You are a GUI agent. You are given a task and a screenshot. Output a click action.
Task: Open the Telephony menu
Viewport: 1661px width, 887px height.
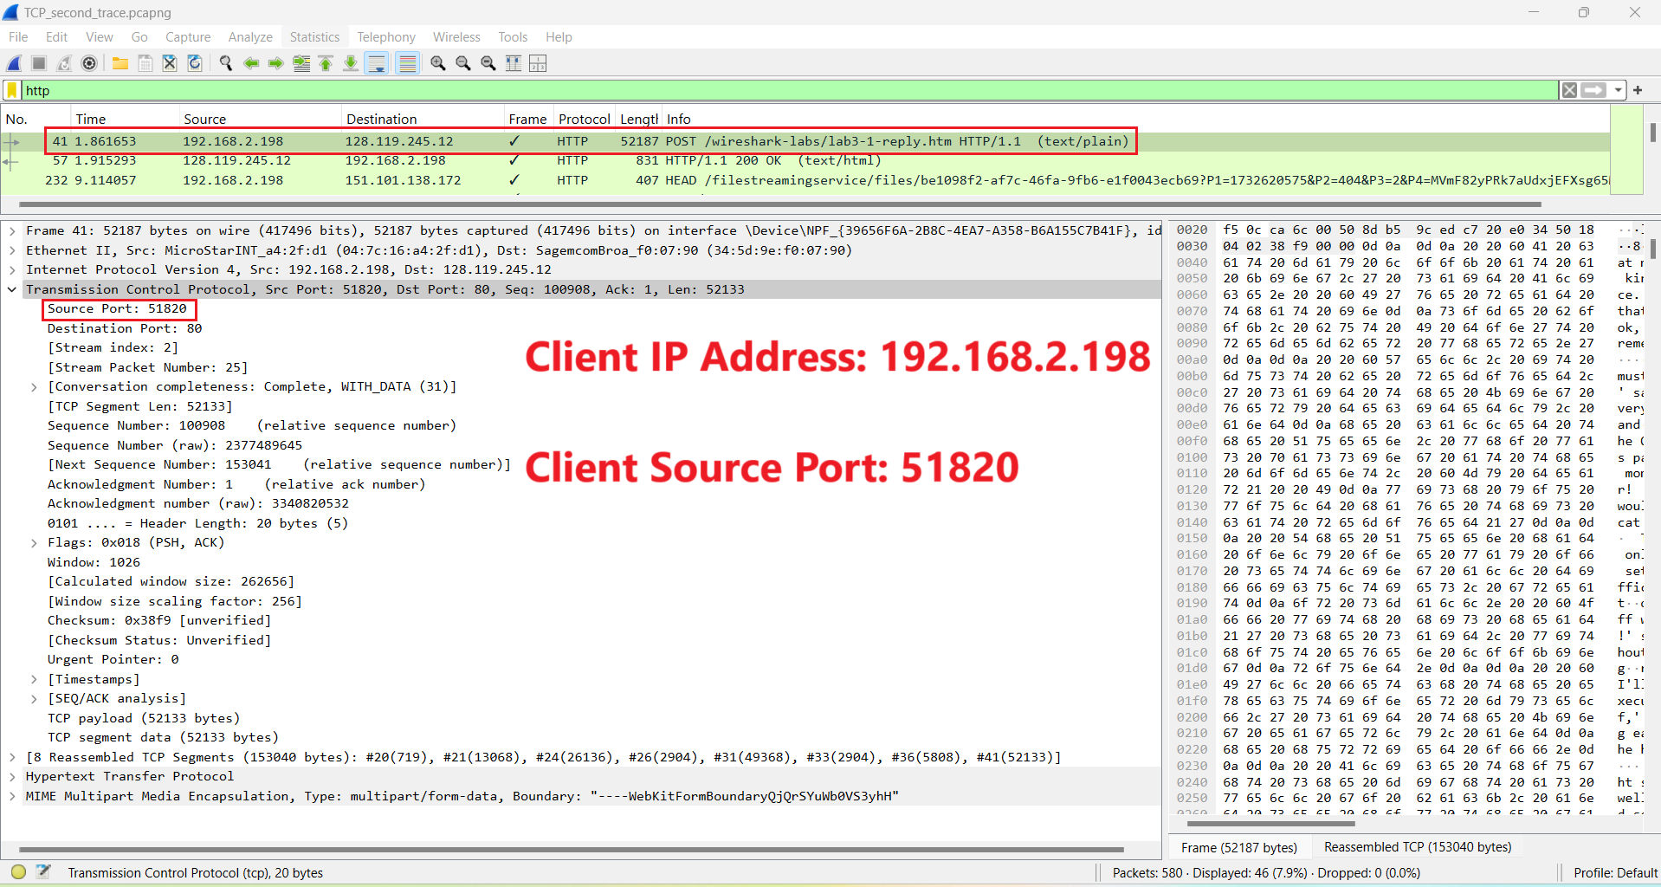[386, 37]
